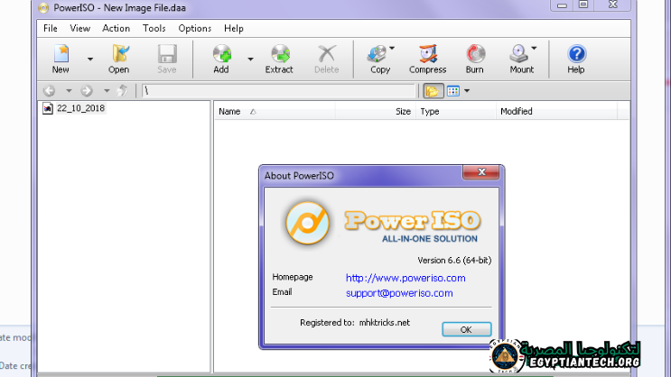This screenshot has width=671, height=377.
Task: Open the Help menu
Action: pos(234,28)
